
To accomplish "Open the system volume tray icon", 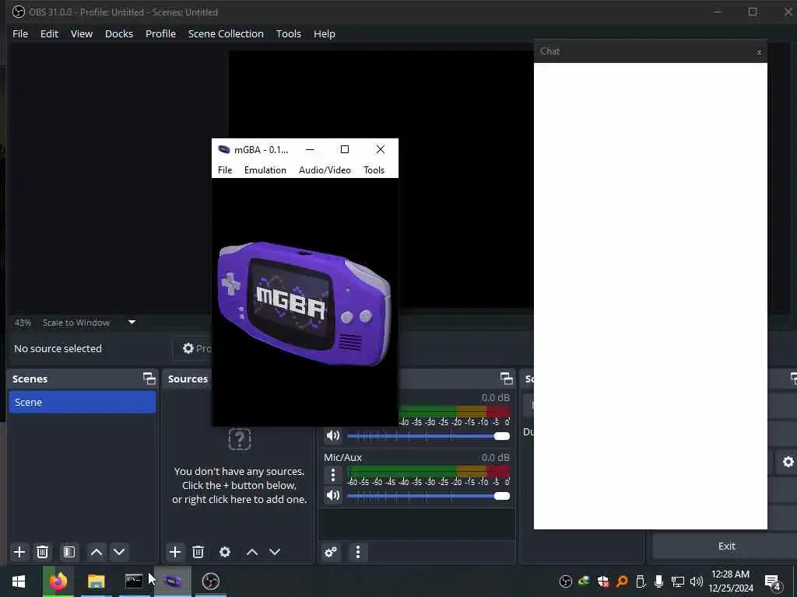I will [x=697, y=581].
